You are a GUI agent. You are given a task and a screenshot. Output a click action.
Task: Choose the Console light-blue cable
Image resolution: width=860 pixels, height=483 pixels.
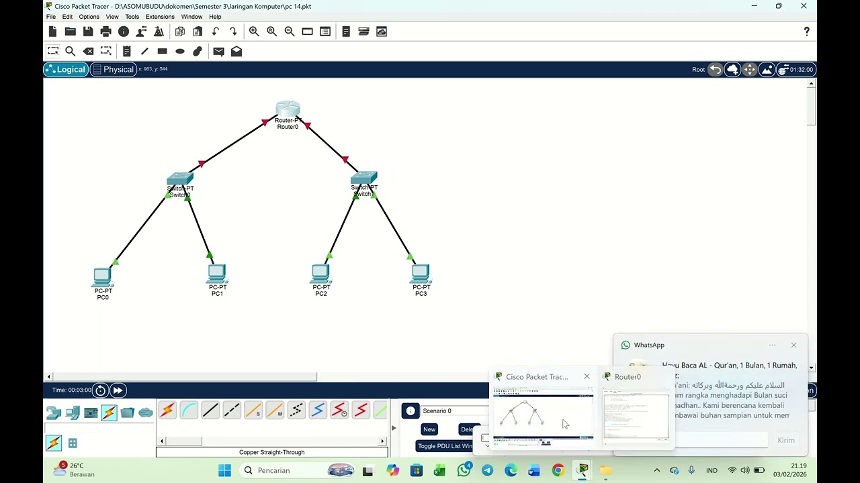(189, 410)
